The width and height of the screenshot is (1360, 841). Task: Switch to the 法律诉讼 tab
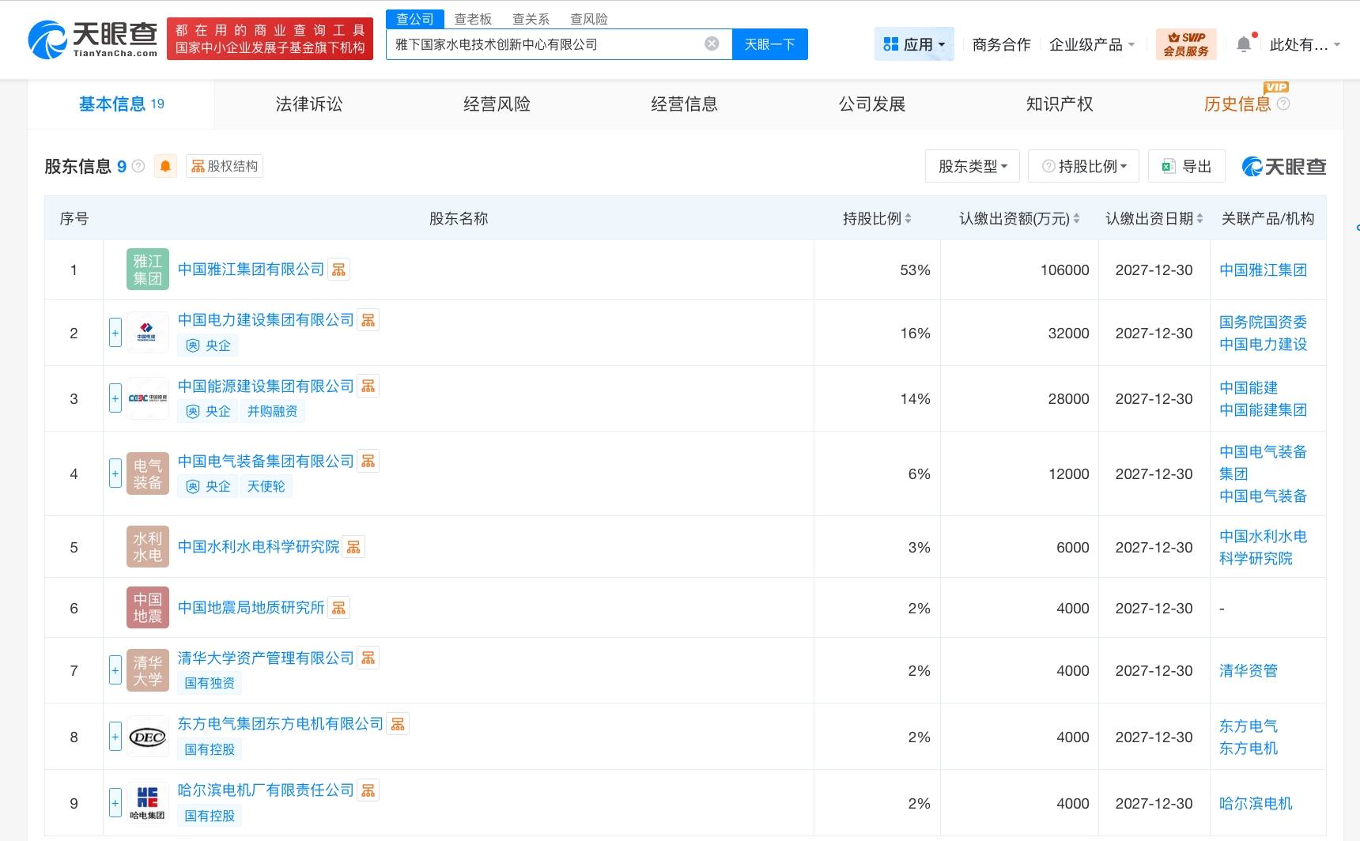tap(308, 104)
